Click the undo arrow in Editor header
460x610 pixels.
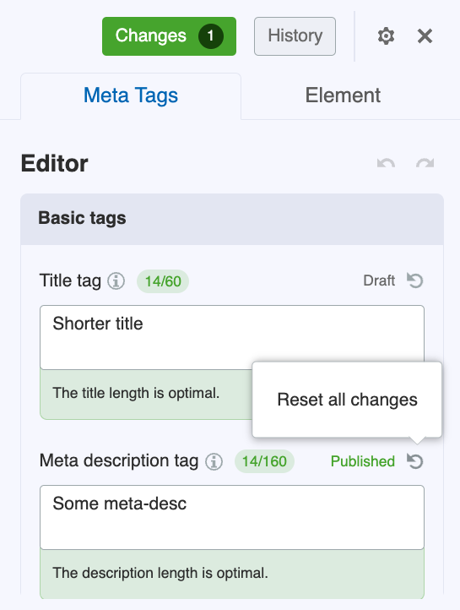click(x=386, y=163)
